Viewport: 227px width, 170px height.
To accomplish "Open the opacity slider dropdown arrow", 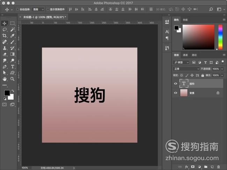I will coord(222,69).
